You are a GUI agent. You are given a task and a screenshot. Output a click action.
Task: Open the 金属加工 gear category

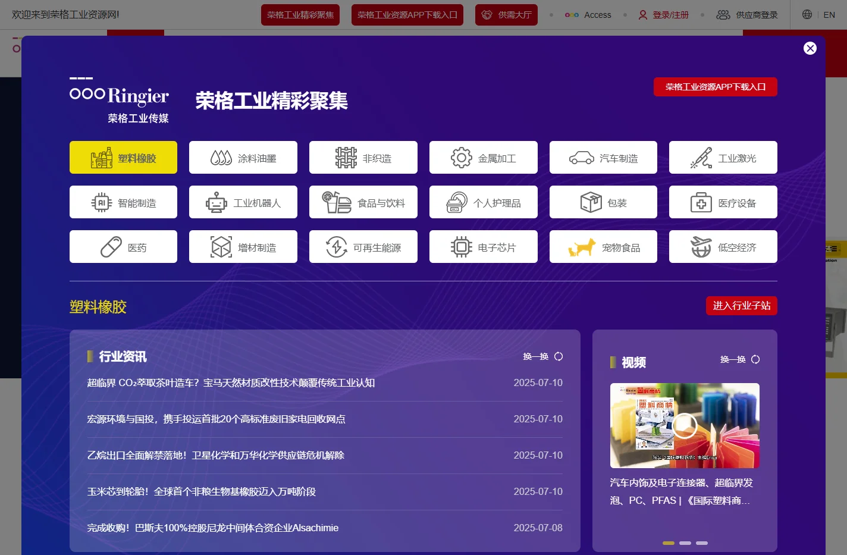tap(484, 158)
